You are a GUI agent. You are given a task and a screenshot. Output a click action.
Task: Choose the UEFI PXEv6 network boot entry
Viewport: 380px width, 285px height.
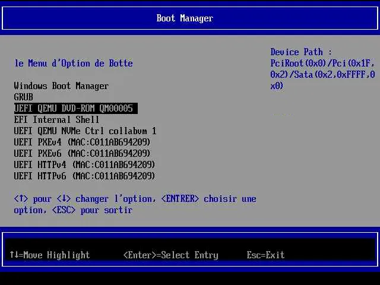tap(82, 153)
